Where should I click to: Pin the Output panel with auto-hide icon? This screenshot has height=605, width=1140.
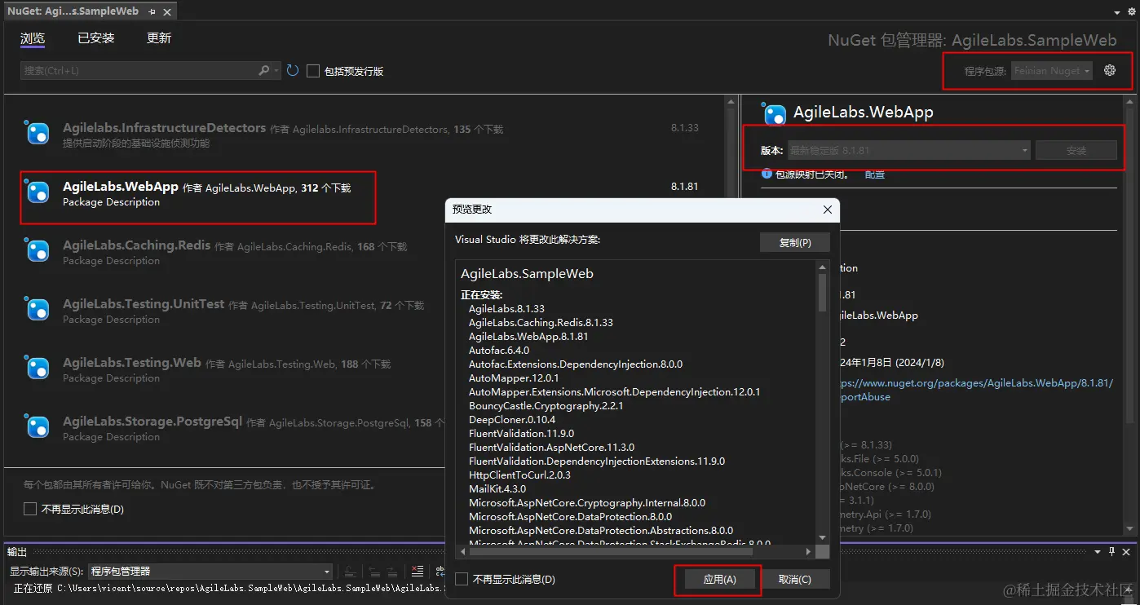coord(1111,552)
